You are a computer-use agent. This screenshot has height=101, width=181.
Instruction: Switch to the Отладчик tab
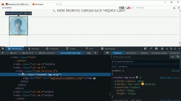[x=52, y=49]
